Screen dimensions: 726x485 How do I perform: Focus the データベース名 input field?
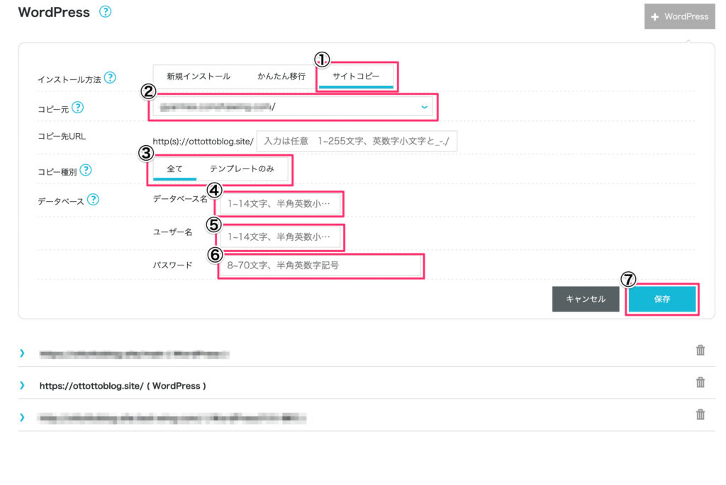coord(280,203)
